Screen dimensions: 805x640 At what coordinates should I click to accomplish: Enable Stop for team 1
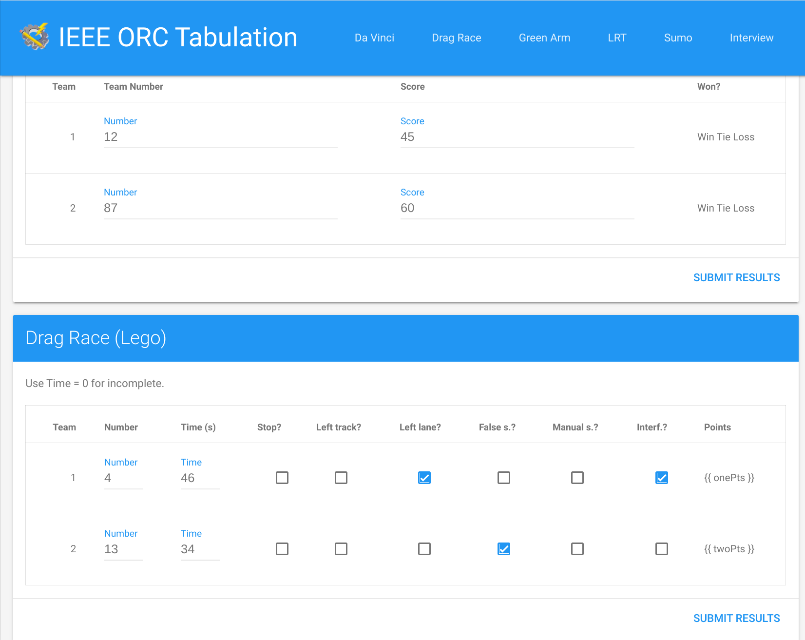[x=282, y=478]
